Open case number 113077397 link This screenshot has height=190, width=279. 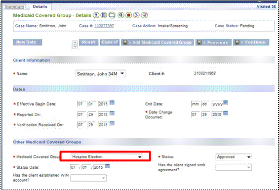click(104, 26)
